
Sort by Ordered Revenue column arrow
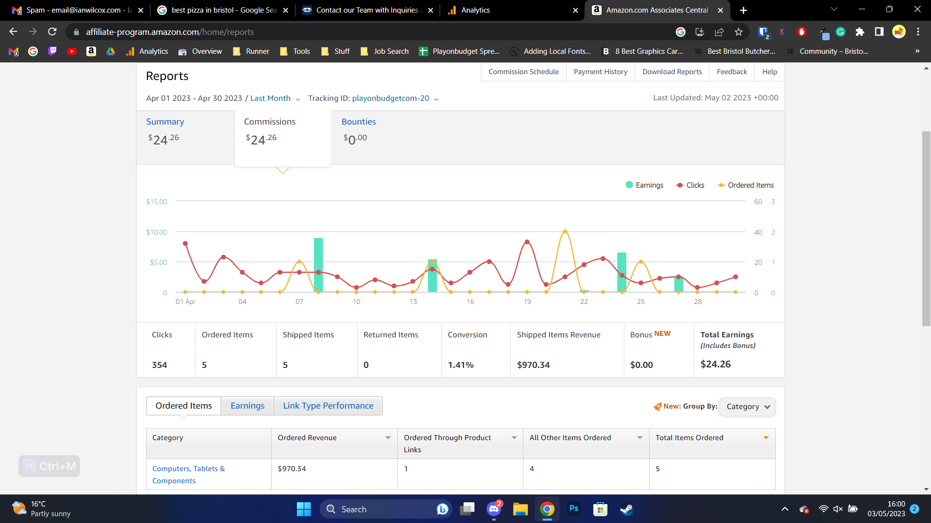pos(388,438)
